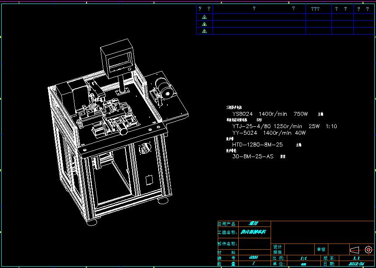376x268 pixels.
Task: Select the 2013/04 date value
Action: tap(356, 264)
